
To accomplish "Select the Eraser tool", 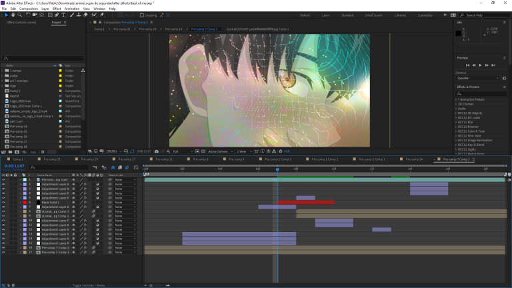I will click(85, 15).
